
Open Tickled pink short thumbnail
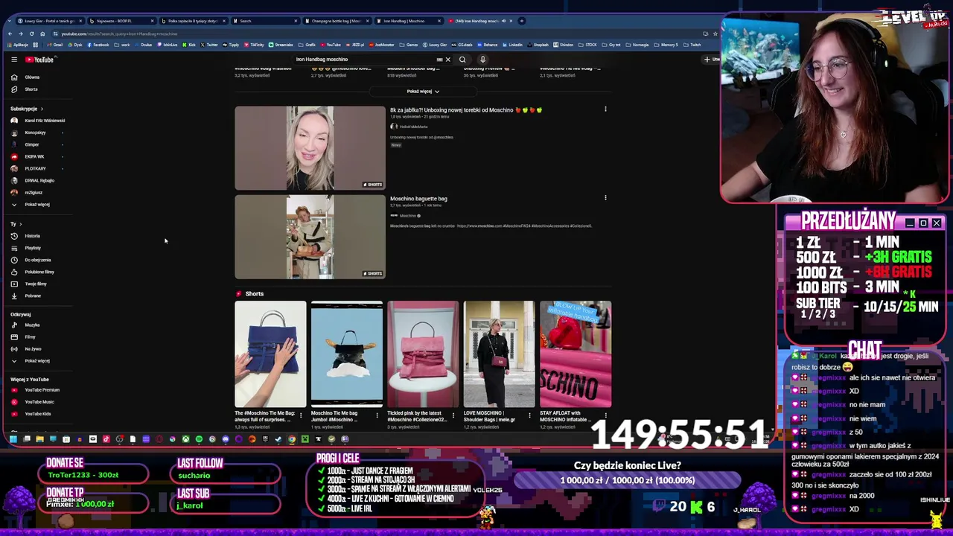423,354
